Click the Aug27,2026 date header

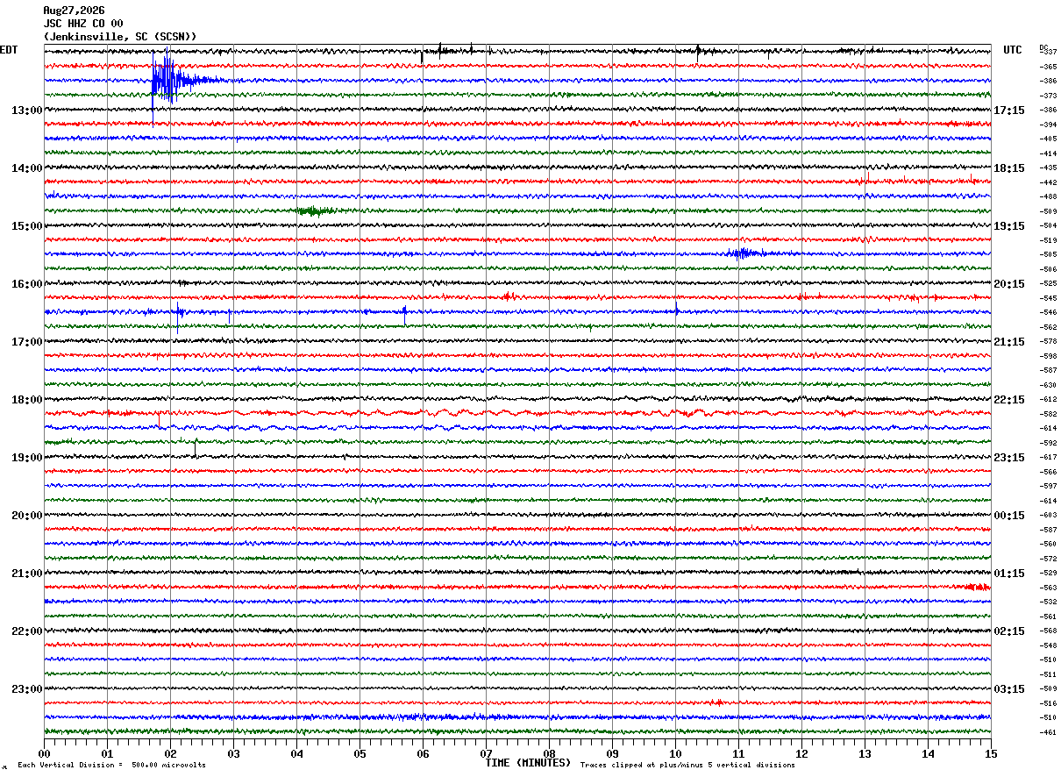(74, 11)
